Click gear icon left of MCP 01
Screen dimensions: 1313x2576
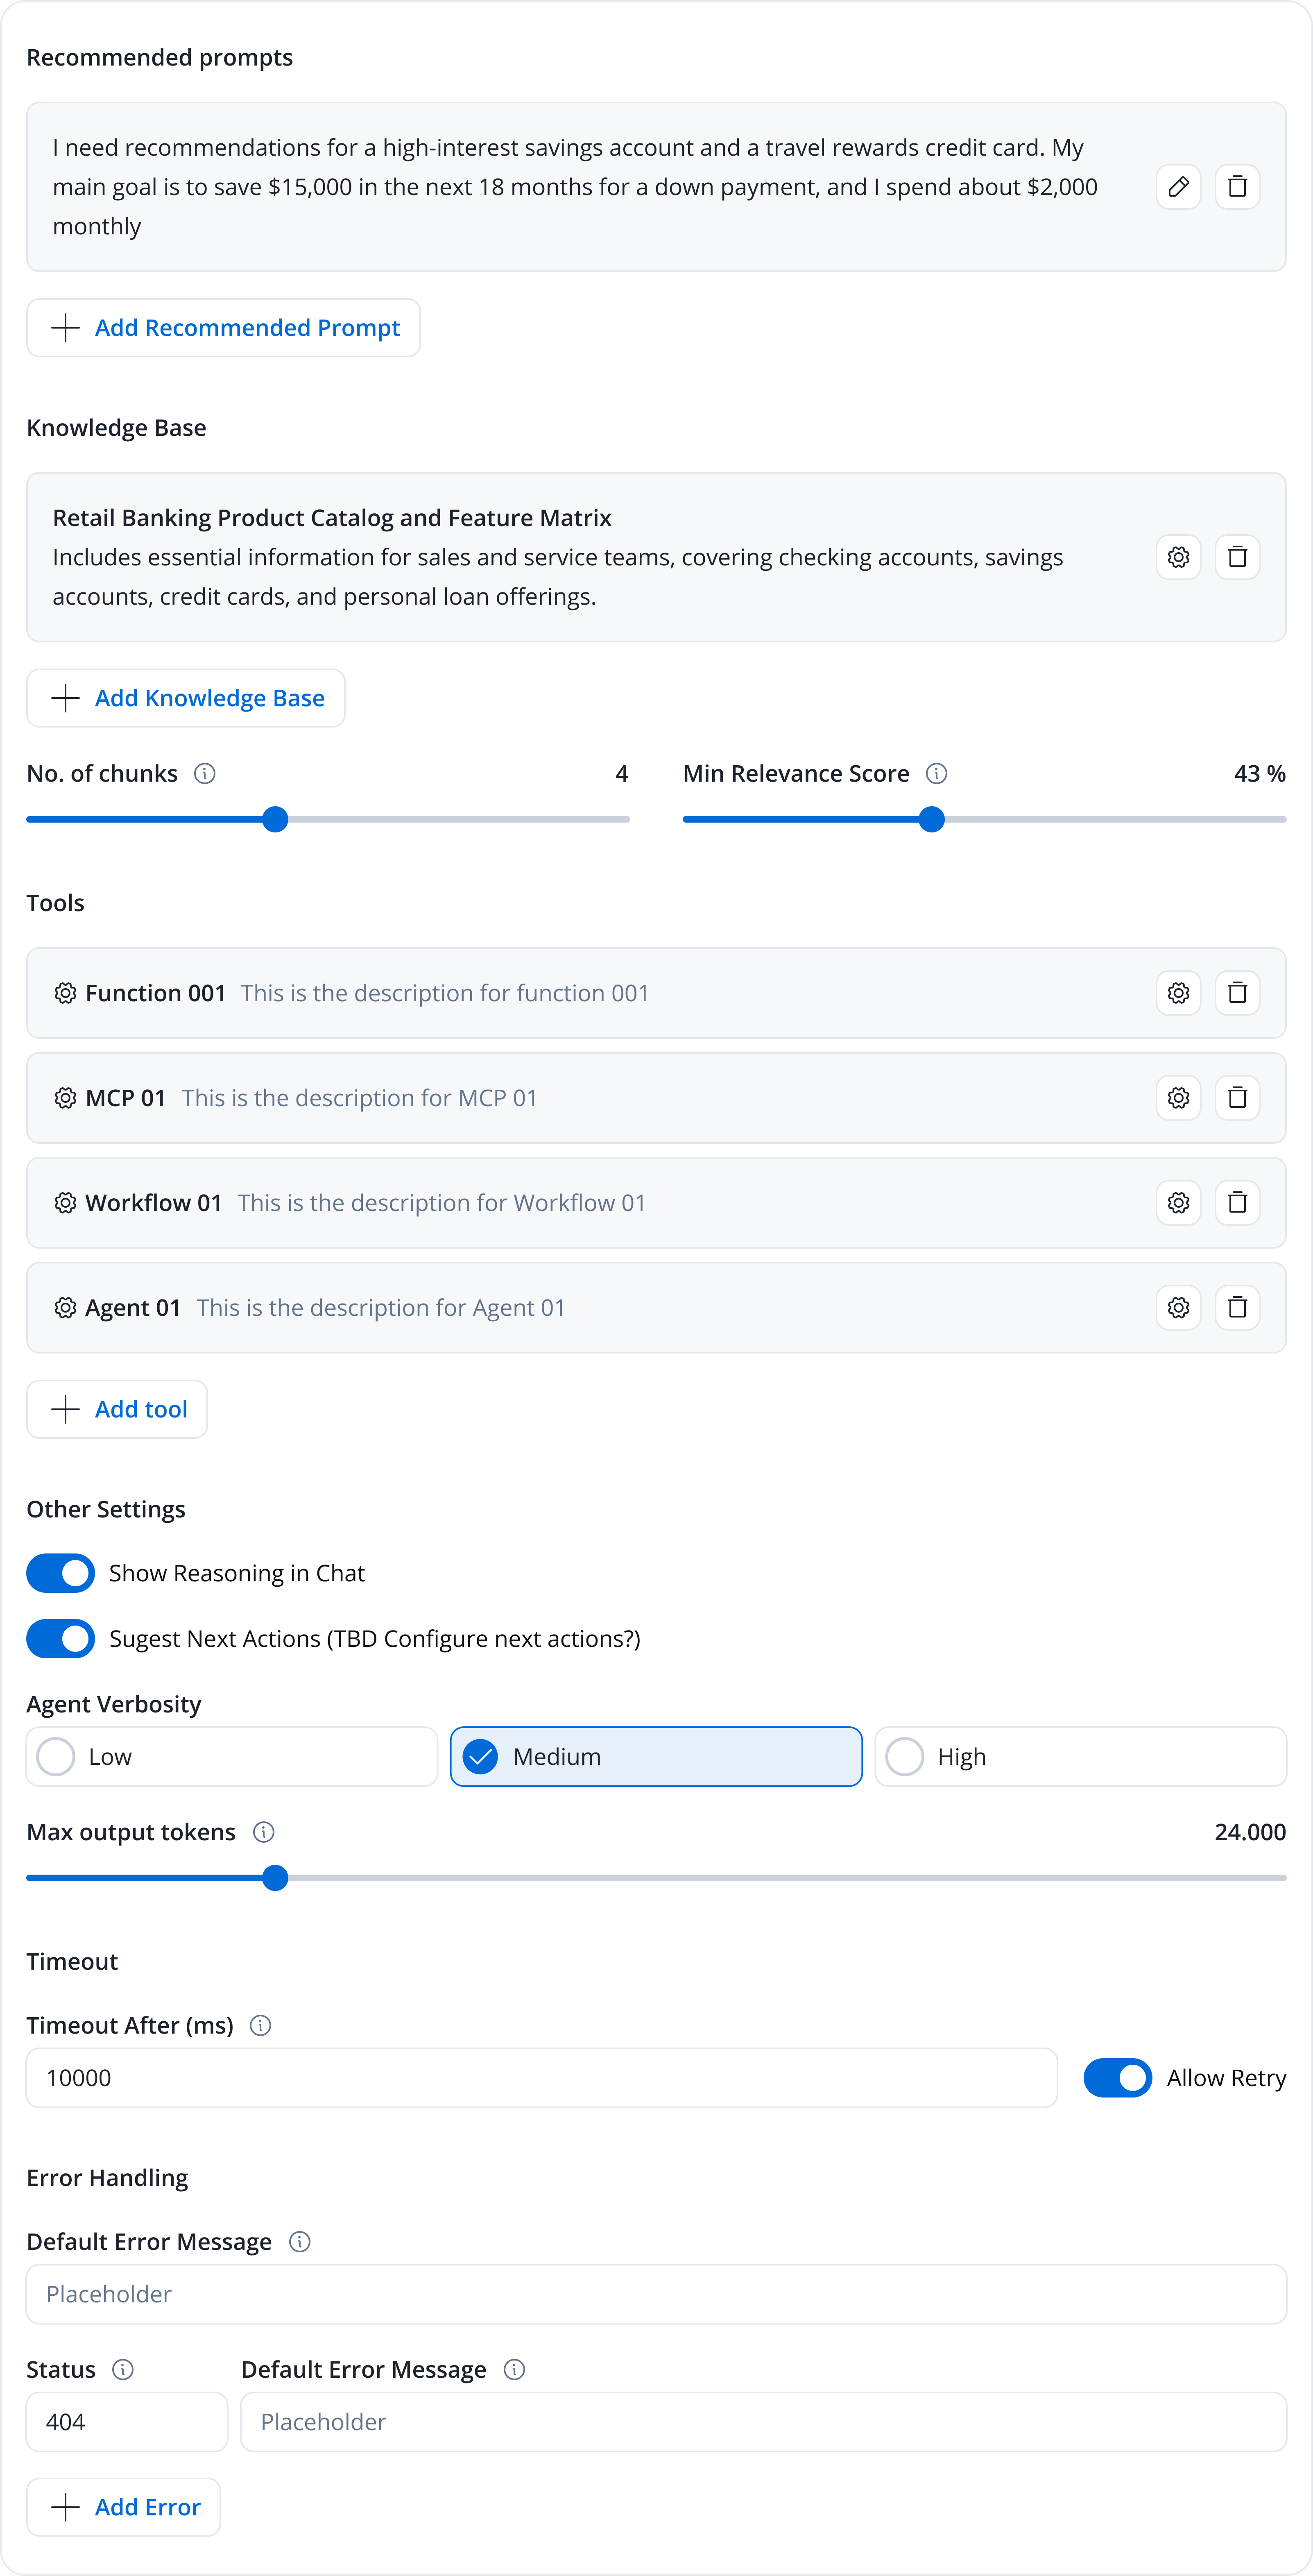click(x=65, y=1098)
